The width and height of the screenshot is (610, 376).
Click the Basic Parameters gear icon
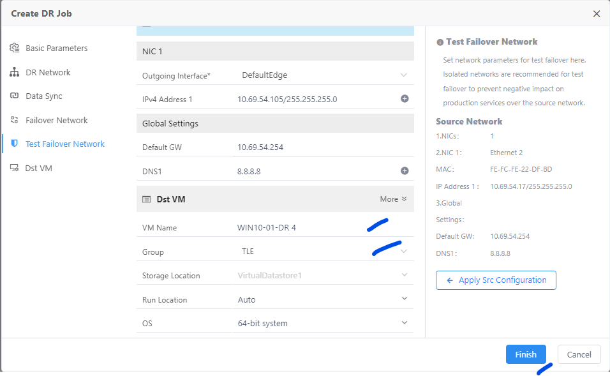click(x=15, y=48)
